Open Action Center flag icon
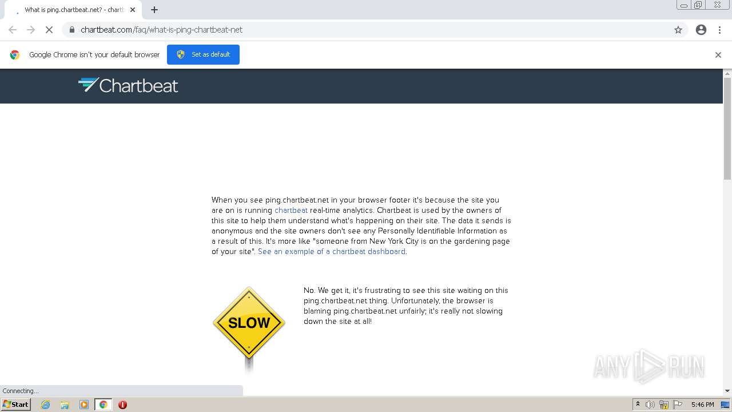This screenshot has height=412, width=732. tap(678, 405)
